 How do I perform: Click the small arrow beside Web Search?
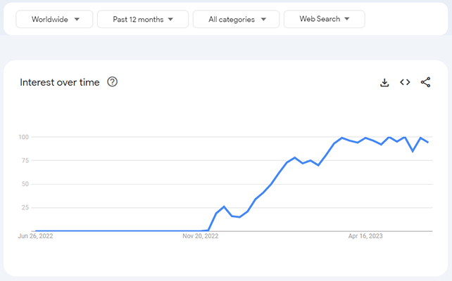point(347,19)
